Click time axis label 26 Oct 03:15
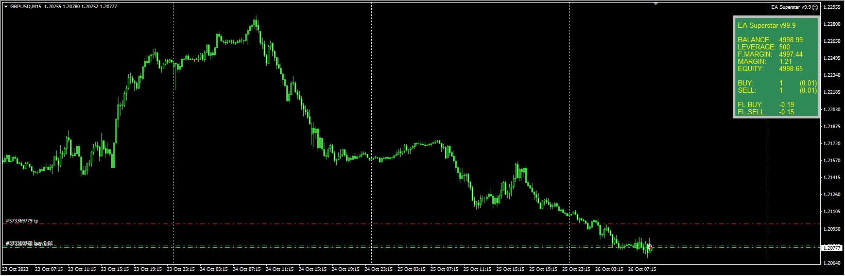The image size is (845, 276). point(609,269)
